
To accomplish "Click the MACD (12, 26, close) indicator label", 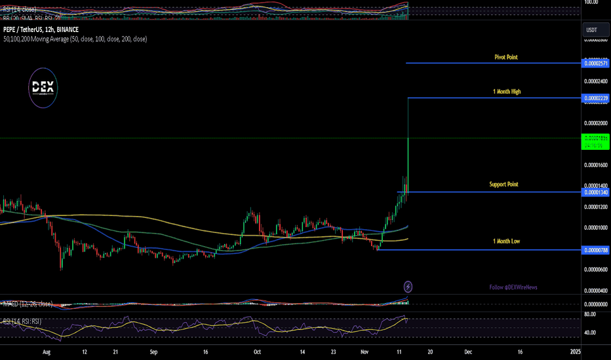I will pyautogui.click(x=28, y=304).
